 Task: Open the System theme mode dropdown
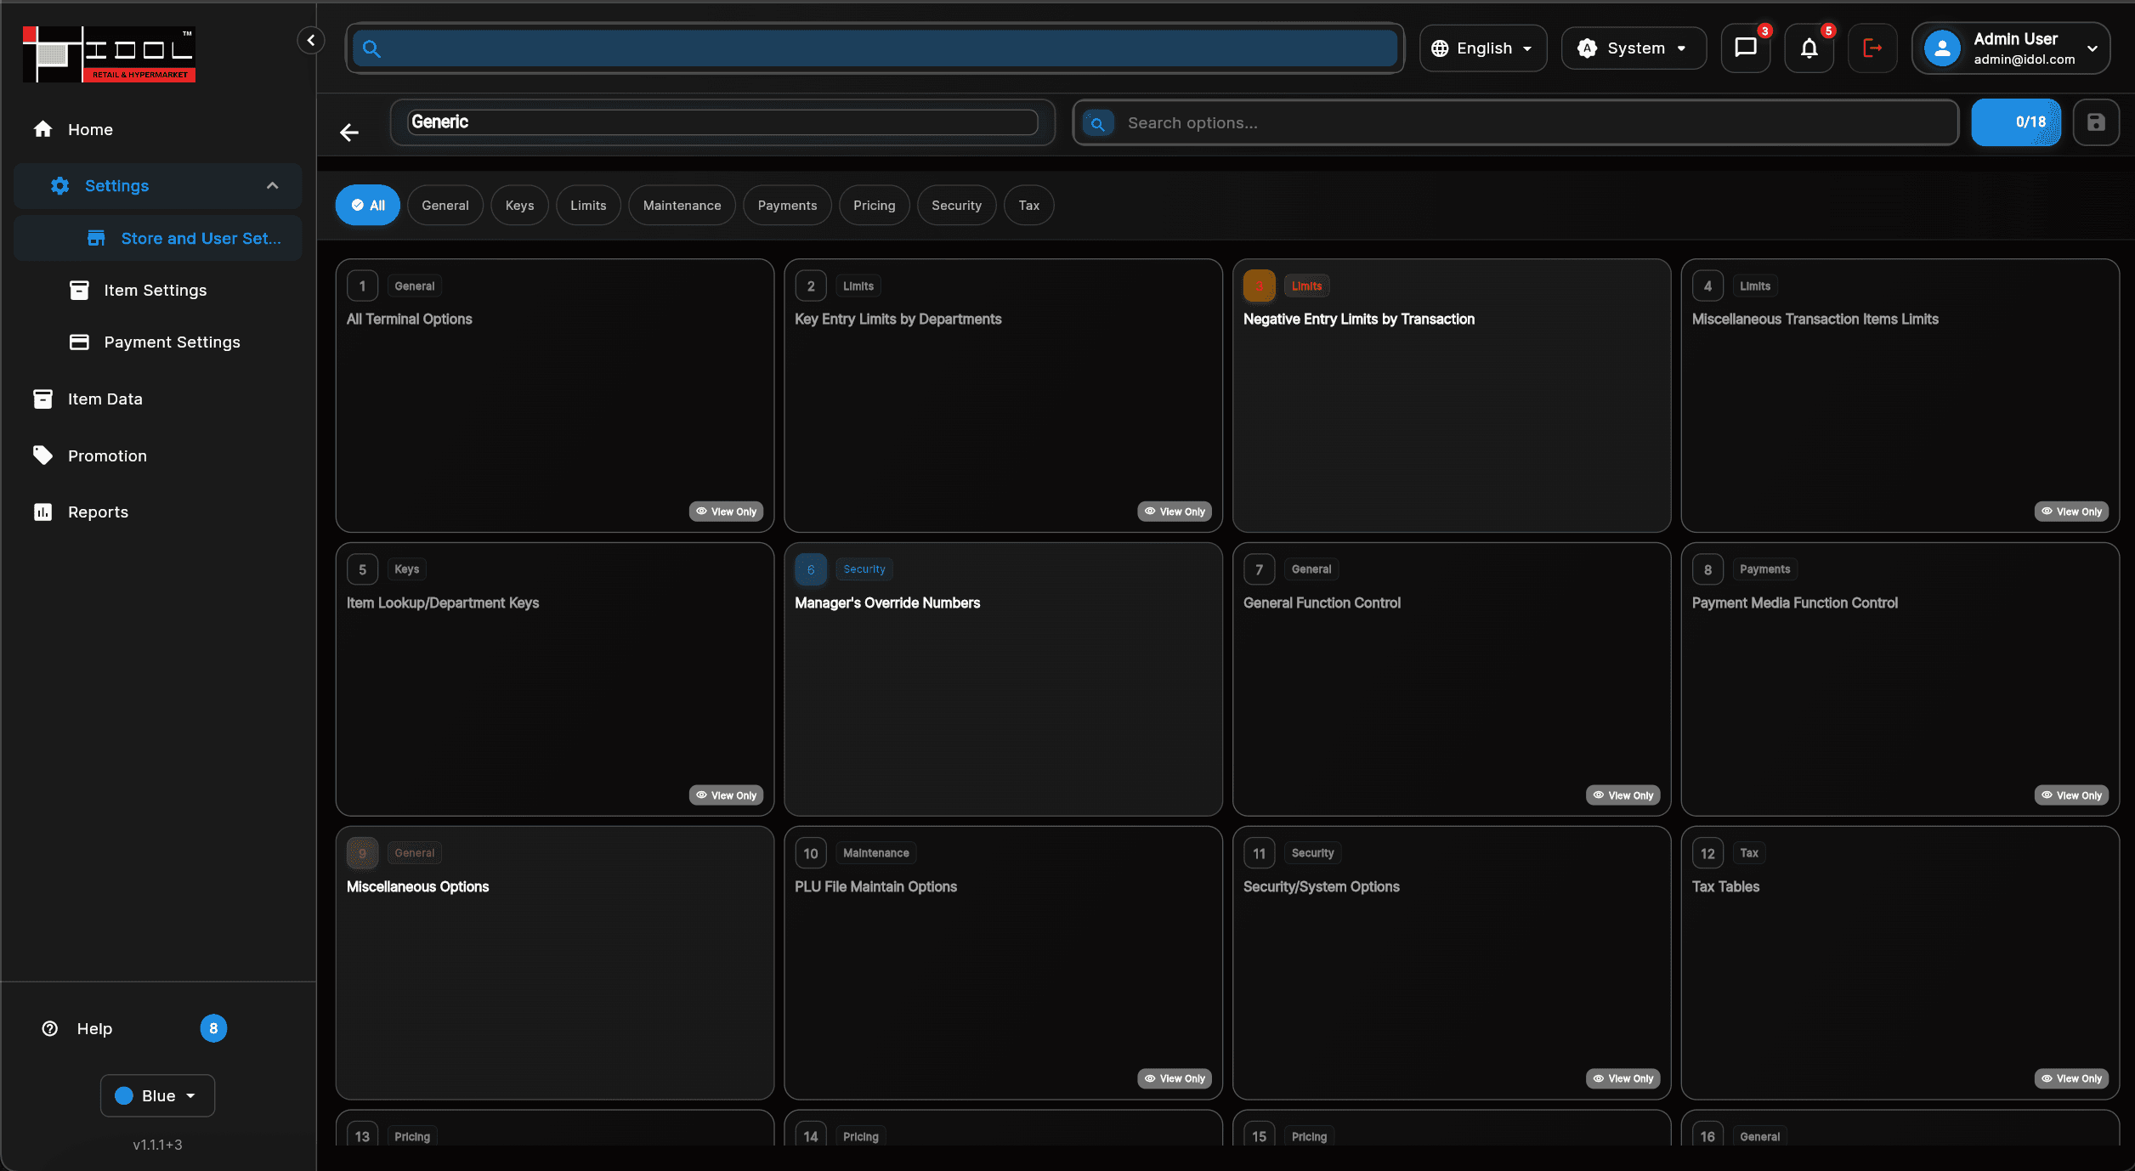click(1634, 48)
